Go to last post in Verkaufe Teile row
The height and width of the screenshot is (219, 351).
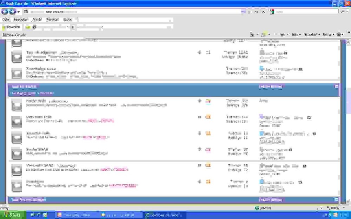point(309,117)
